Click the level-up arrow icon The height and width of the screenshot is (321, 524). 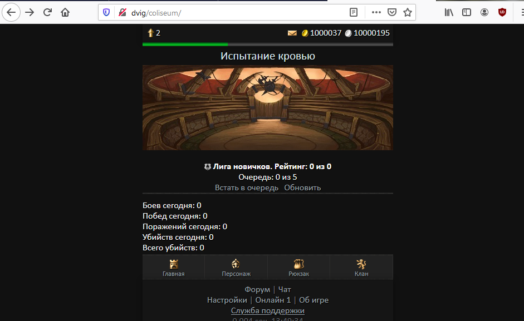pyautogui.click(x=151, y=33)
